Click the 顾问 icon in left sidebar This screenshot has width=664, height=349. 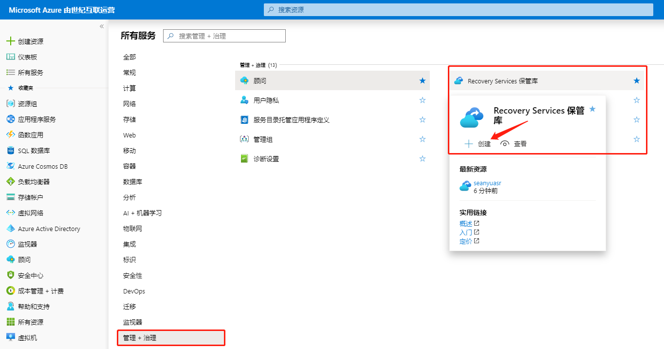click(11, 259)
